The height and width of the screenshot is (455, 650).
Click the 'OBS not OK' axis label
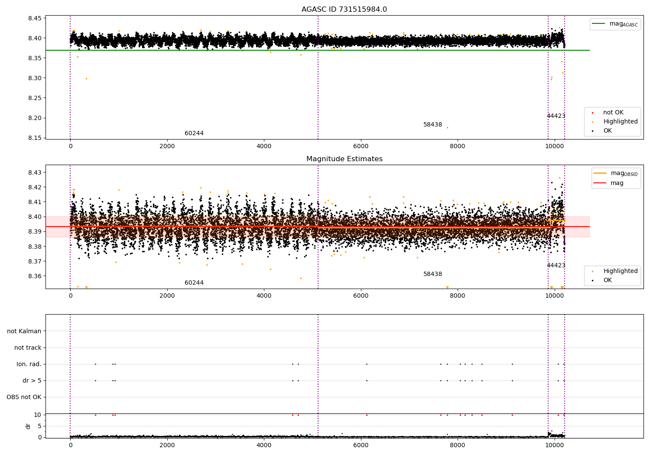click(24, 397)
